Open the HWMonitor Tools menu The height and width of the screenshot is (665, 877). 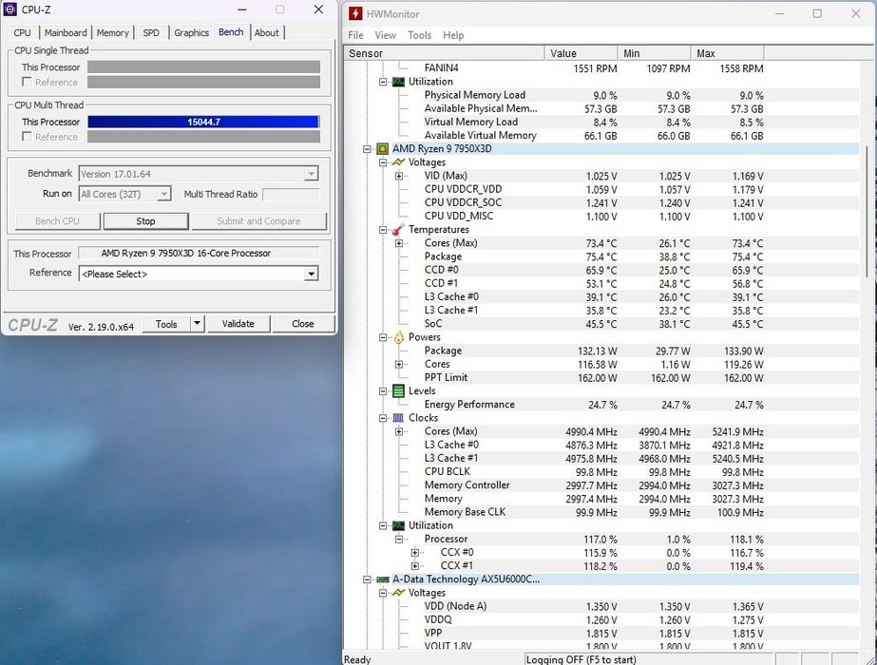point(419,35)
